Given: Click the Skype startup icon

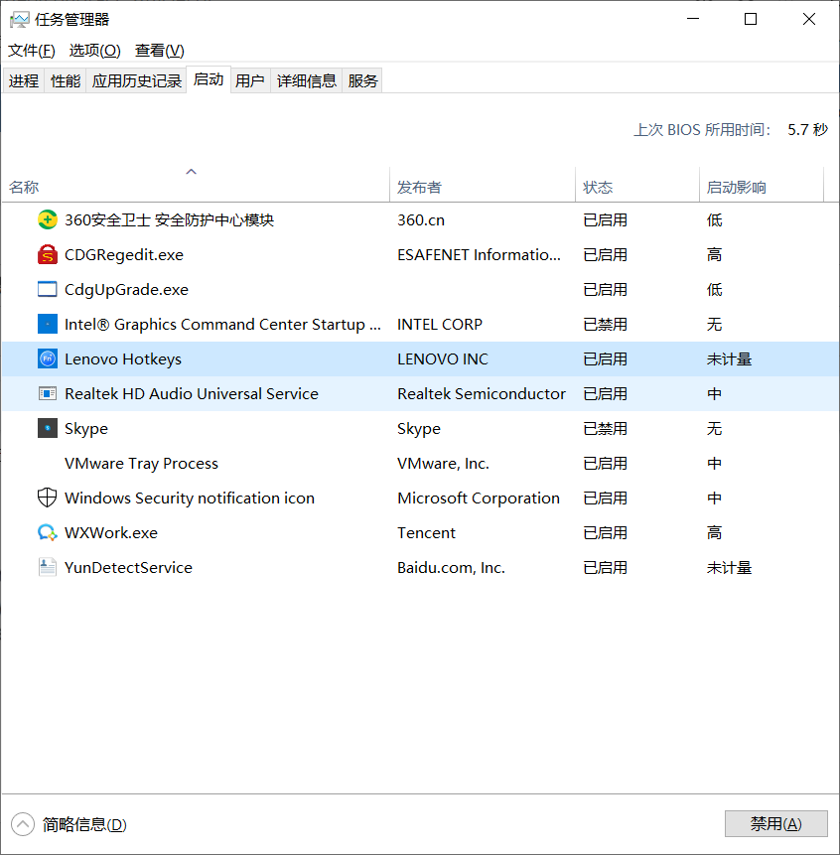Looking at the screenshot, I should click(x=48, y=428).
